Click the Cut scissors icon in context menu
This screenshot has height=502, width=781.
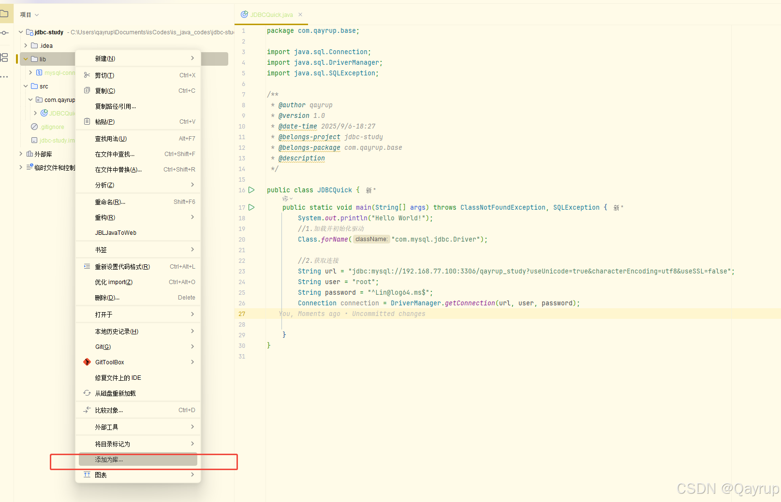[87, 75]
